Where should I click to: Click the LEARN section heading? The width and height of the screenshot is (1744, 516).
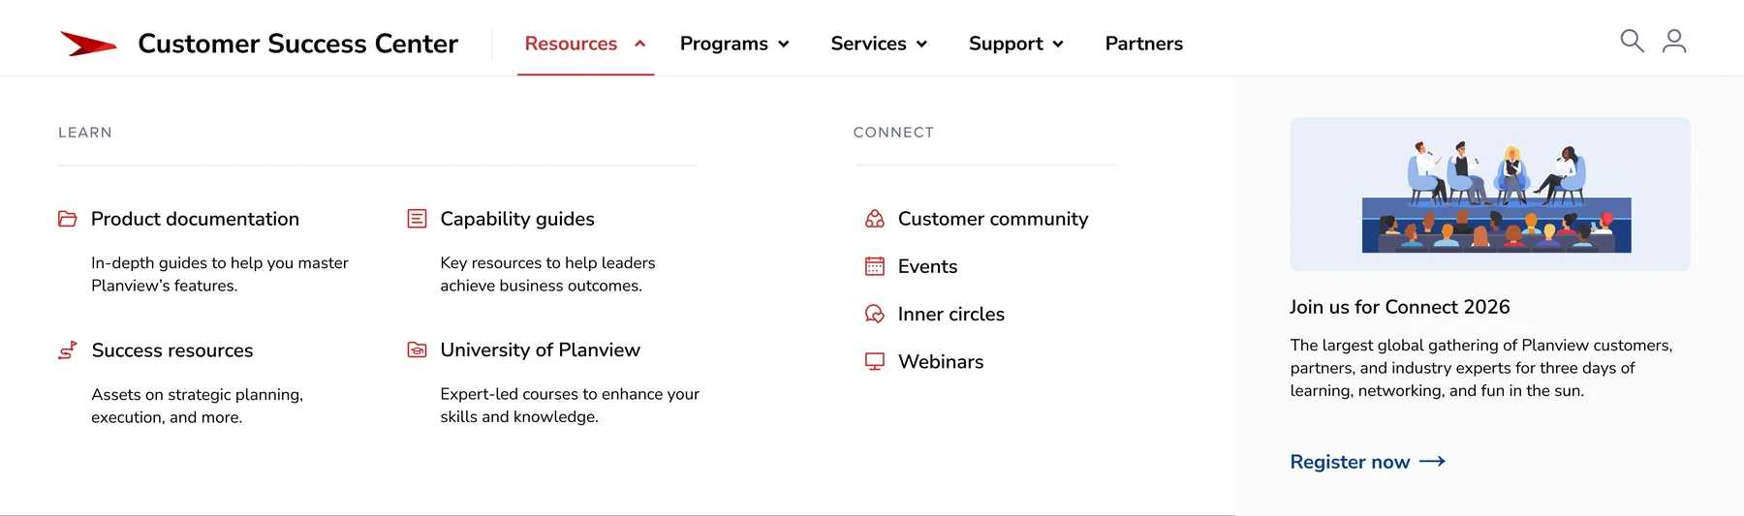[x=85, y=133]
